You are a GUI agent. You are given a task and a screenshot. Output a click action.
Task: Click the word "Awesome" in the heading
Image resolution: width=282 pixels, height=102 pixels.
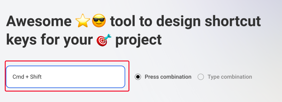[x=39, y=21]
